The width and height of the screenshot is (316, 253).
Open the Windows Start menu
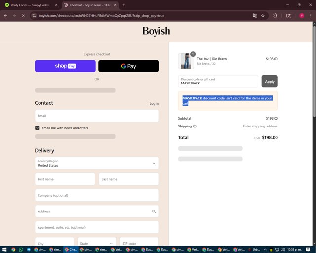[4, 250]
